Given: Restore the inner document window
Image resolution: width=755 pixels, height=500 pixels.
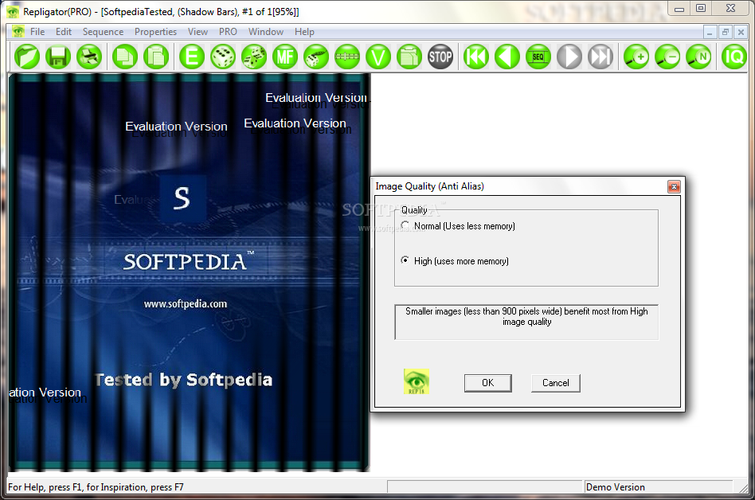Looking at the screenshot, I should (x=726, y=32).
